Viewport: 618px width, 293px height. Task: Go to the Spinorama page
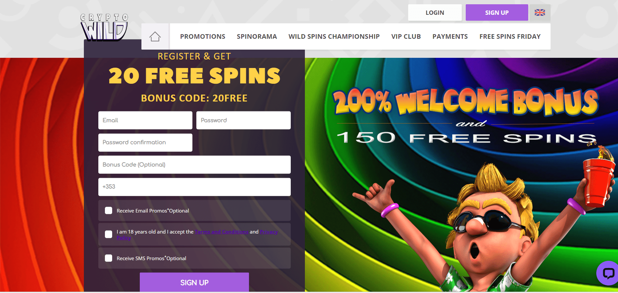click(x=257, y=36)
